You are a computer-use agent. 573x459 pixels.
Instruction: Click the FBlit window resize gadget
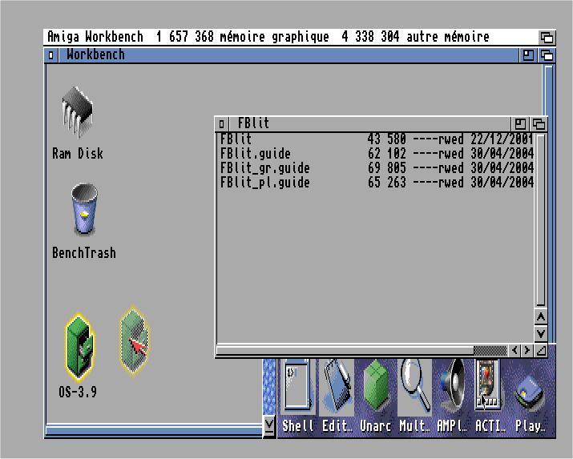541,351
